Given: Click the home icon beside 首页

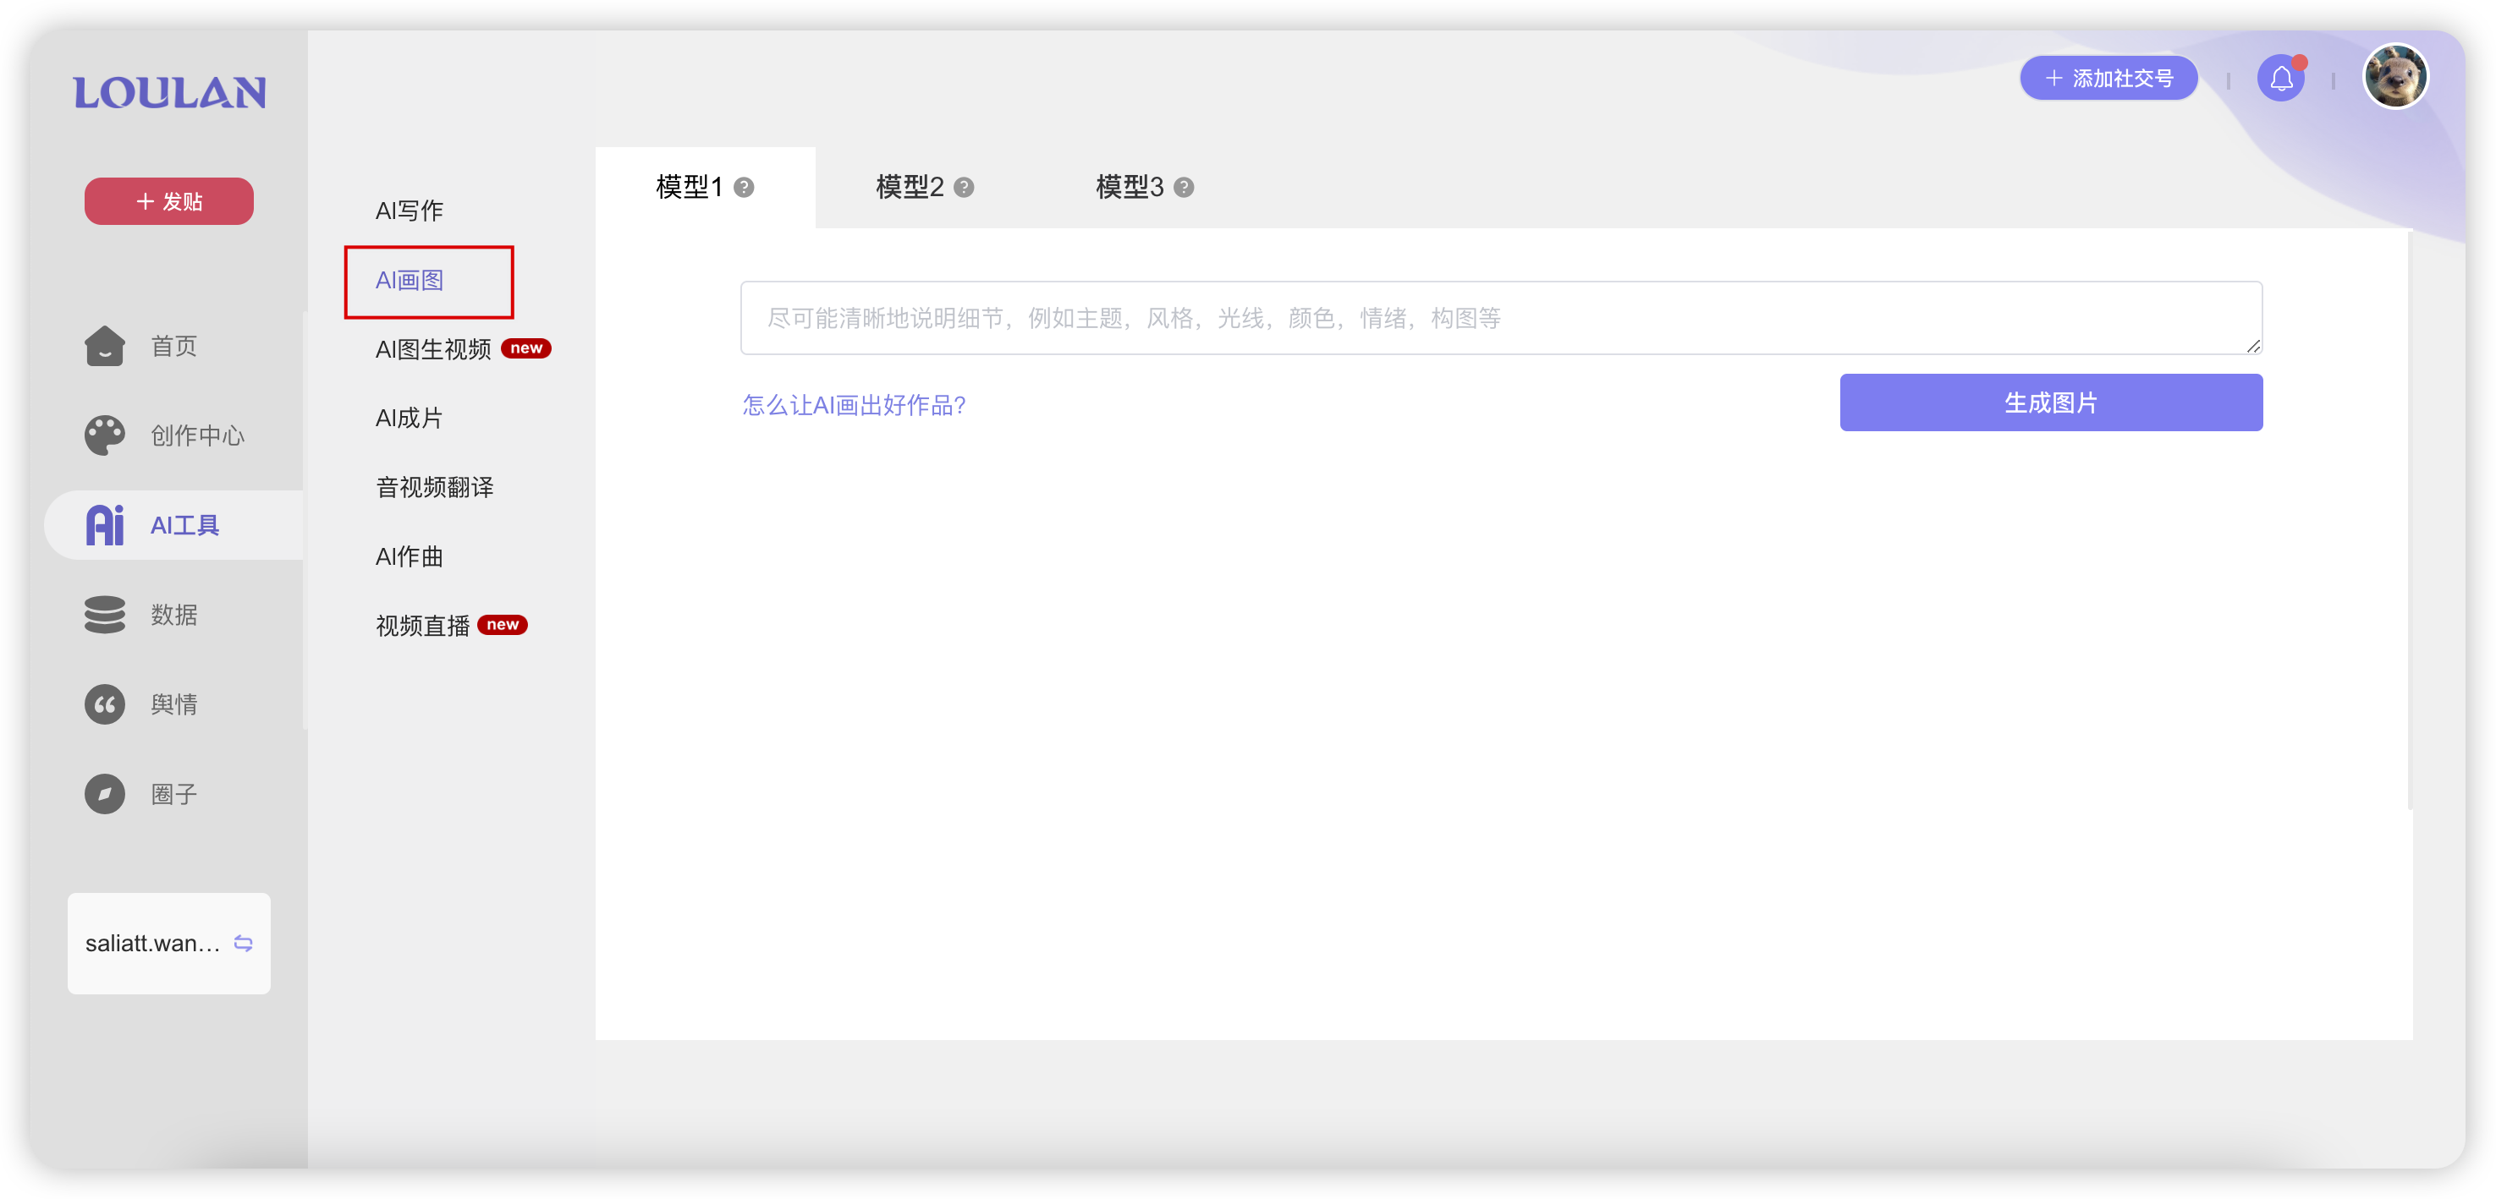Looking at the screenshot, I should tap(105, 346).
